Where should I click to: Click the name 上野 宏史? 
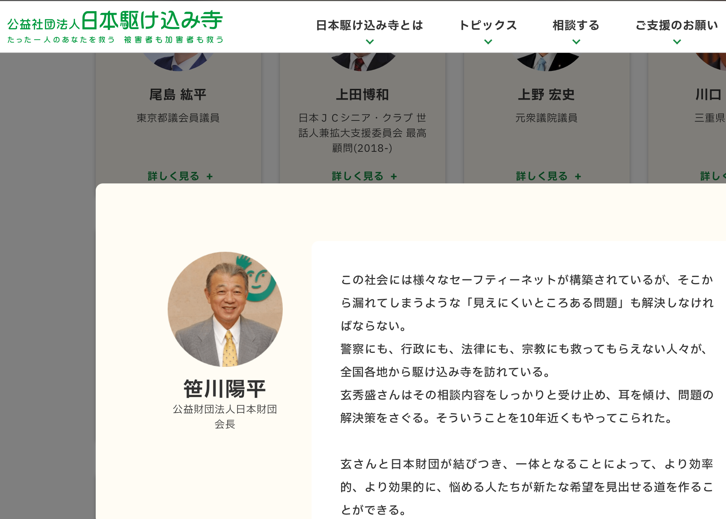pyautogui.click(x=546, y=95)
